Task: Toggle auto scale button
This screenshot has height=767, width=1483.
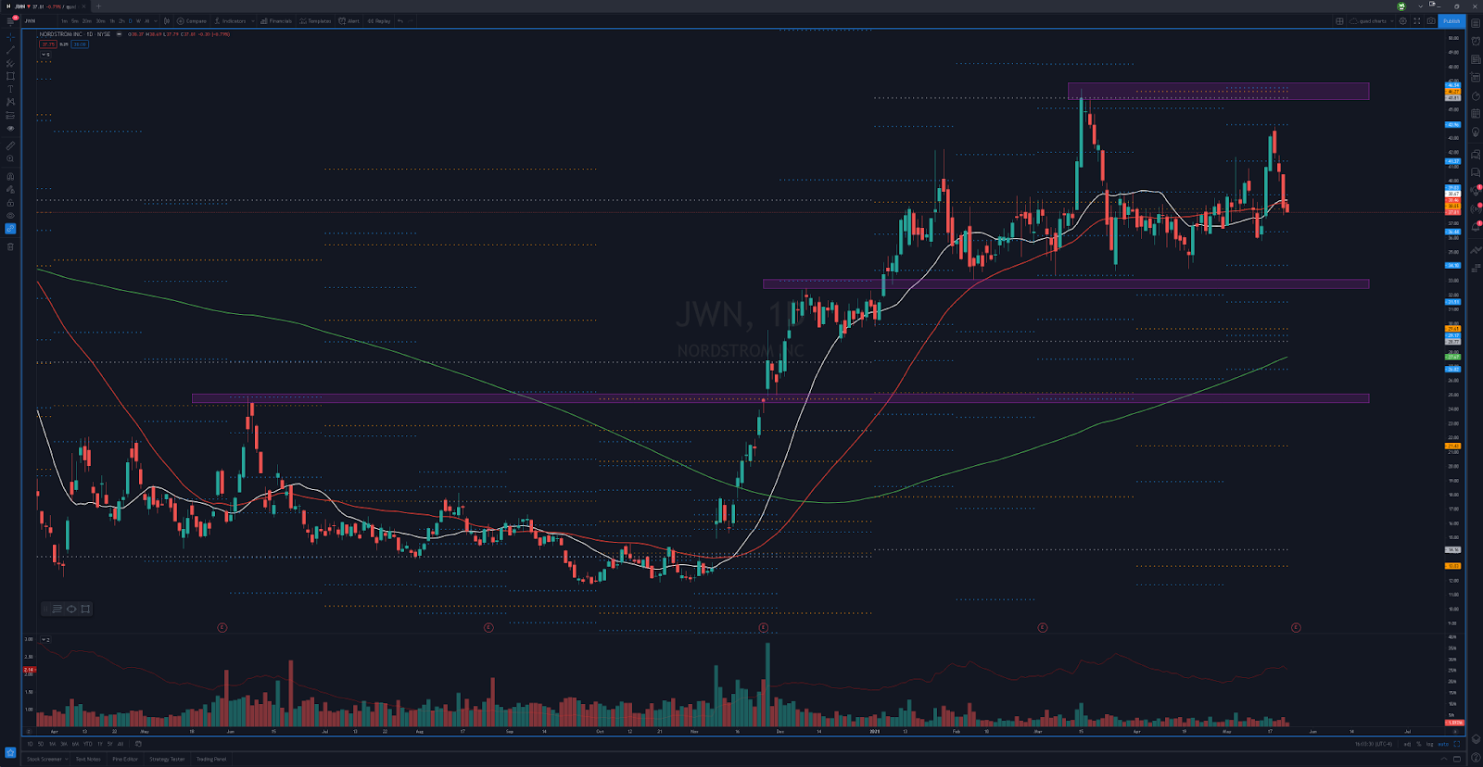Action: (1443, 744)
